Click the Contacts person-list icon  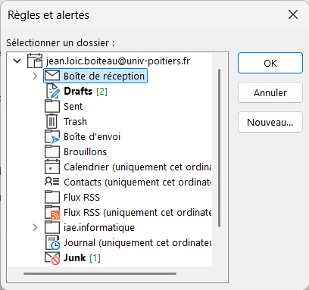(52, 182)
